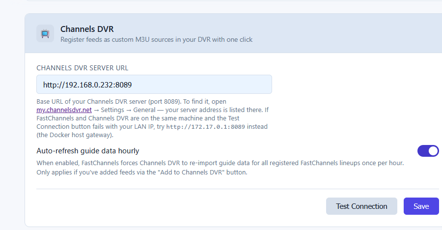
Task: Click the CHANNELS DVR SERVER URL label
Action: tap(83, 68)
